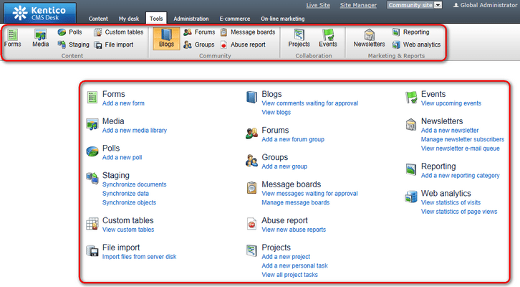This screenshot has width=520, height=287.
Task: Click View comments waiting for approval
Action: pos(309,103)
